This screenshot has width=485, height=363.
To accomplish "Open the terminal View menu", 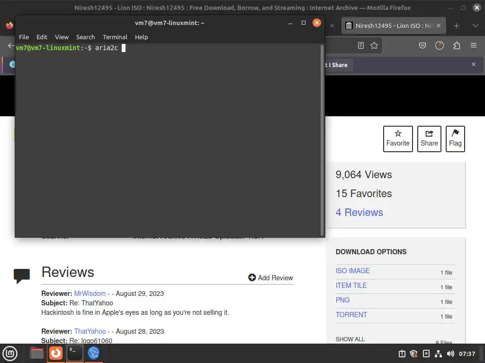I will click(62, 37).
